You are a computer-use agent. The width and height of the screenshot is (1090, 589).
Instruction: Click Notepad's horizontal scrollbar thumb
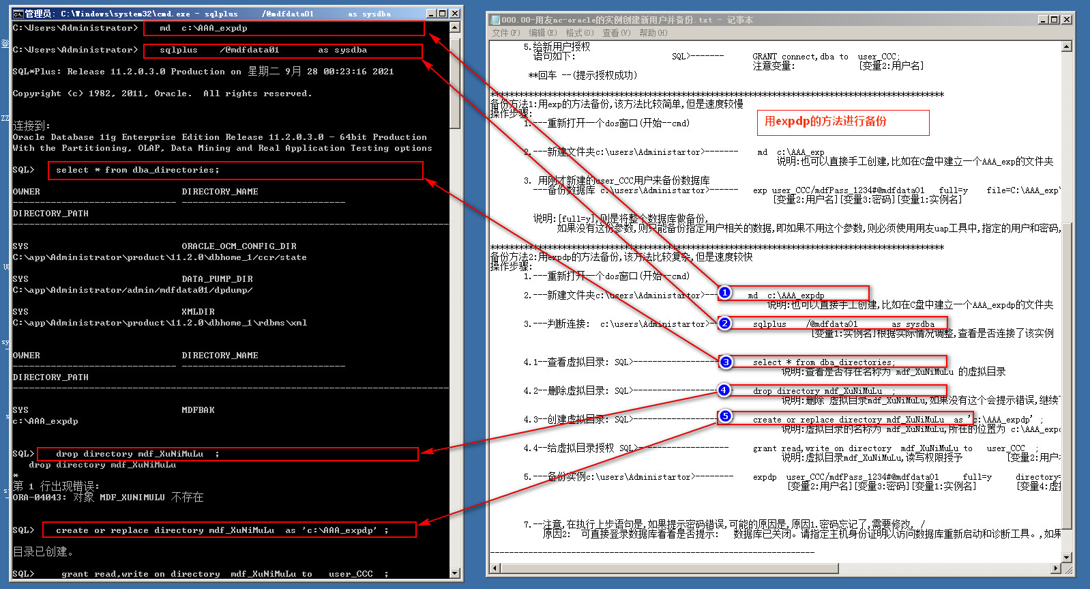point(668,568)
